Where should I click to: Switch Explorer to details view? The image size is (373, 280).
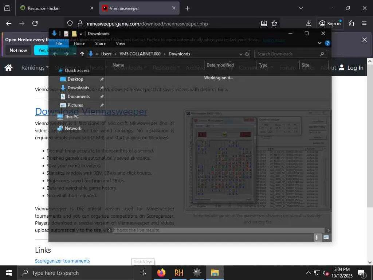pyautogui.click(x=318, y=237)
